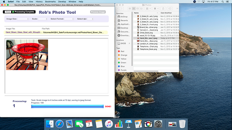This screenshot has height=130, width=232.
Task: Open System Preferences from the Dock
Action: [158, 124]
